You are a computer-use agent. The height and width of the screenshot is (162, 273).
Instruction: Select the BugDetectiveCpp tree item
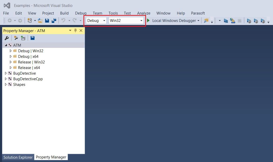pyautogui.click(x=28, y=79)
